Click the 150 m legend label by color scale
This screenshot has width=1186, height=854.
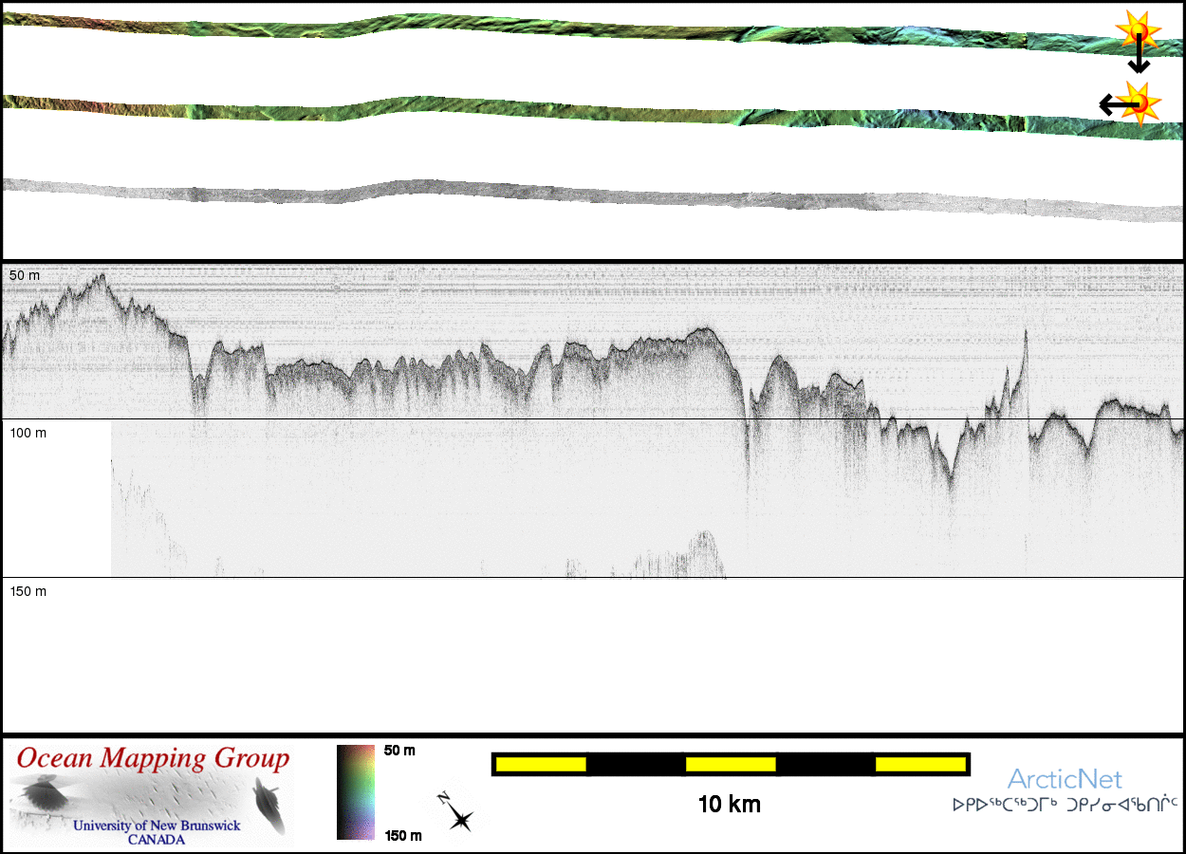click(402, 836)
